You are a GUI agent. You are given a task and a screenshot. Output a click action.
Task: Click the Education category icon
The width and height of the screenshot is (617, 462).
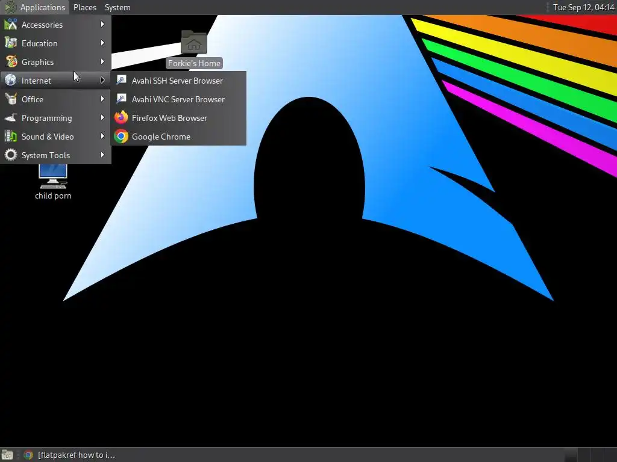click(11, 43)
